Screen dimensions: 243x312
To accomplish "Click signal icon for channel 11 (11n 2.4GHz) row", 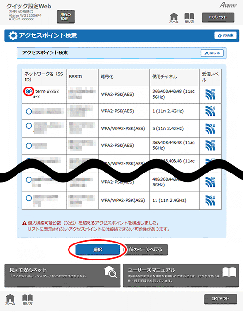I will [x=210, y=200].
